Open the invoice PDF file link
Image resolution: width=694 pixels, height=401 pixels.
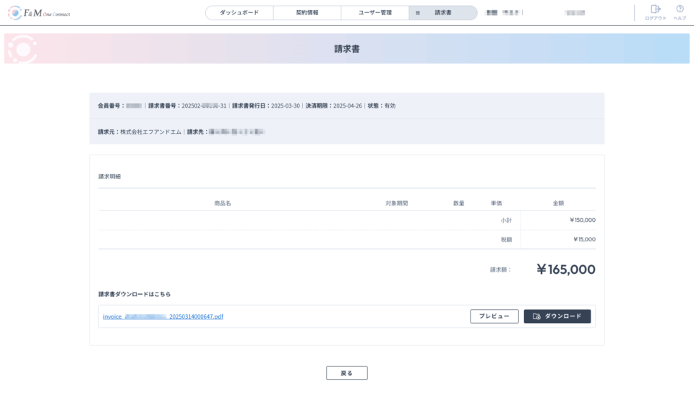pos(163,316)
